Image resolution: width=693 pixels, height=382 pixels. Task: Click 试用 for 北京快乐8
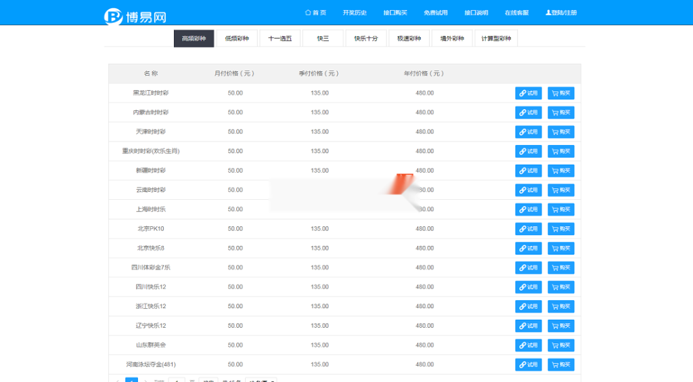pos(528,249)
